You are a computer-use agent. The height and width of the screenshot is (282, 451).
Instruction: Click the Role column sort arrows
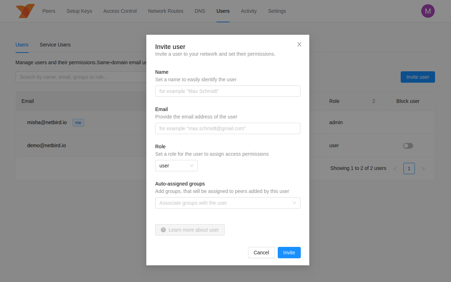tap(373, 101)
